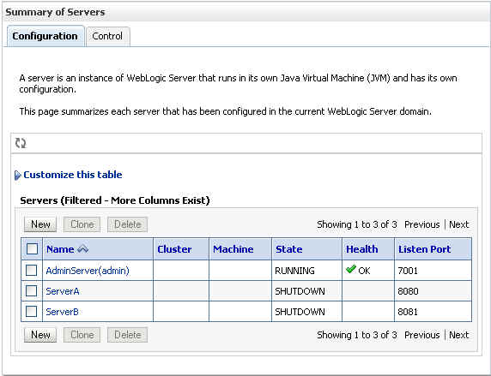This screenshot has width=491, height=376.
Task: Select the Configuration tab
Action: [x=45, y=36]
